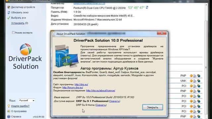Click the software box image in About dialog
The height and width of the screenshot is (119, 212).
pyautogui.click(x=67, y=56)
